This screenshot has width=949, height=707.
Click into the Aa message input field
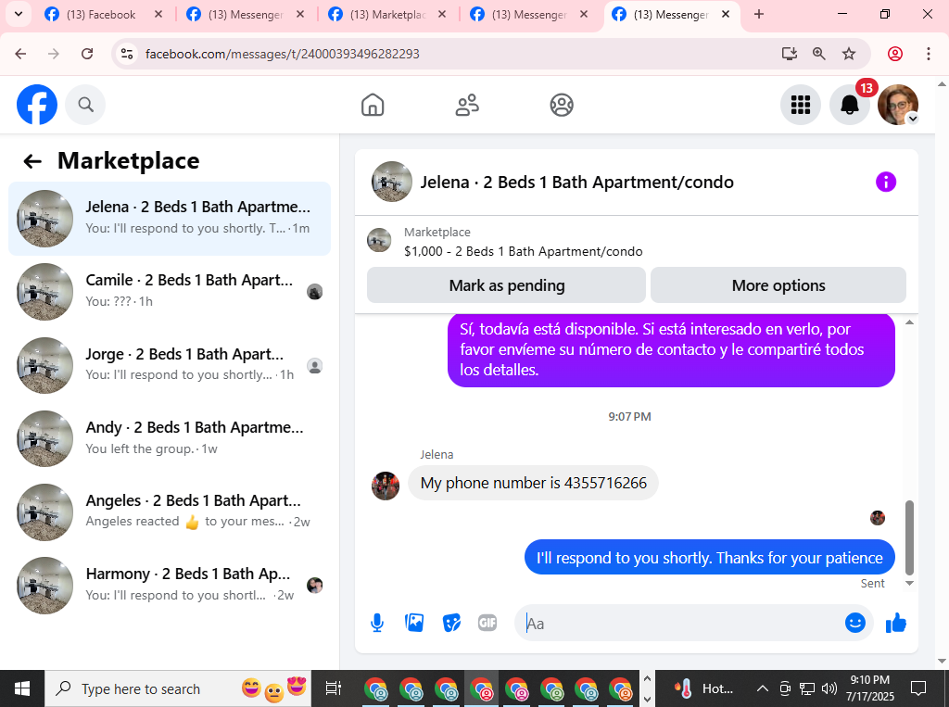pos(681,623)
